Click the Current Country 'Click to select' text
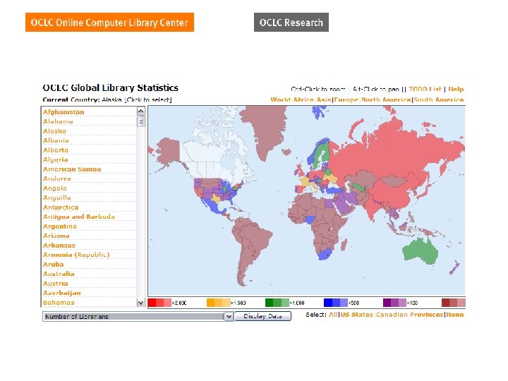Viewport: 508px width, 381px height. click(x=148, y=99)
